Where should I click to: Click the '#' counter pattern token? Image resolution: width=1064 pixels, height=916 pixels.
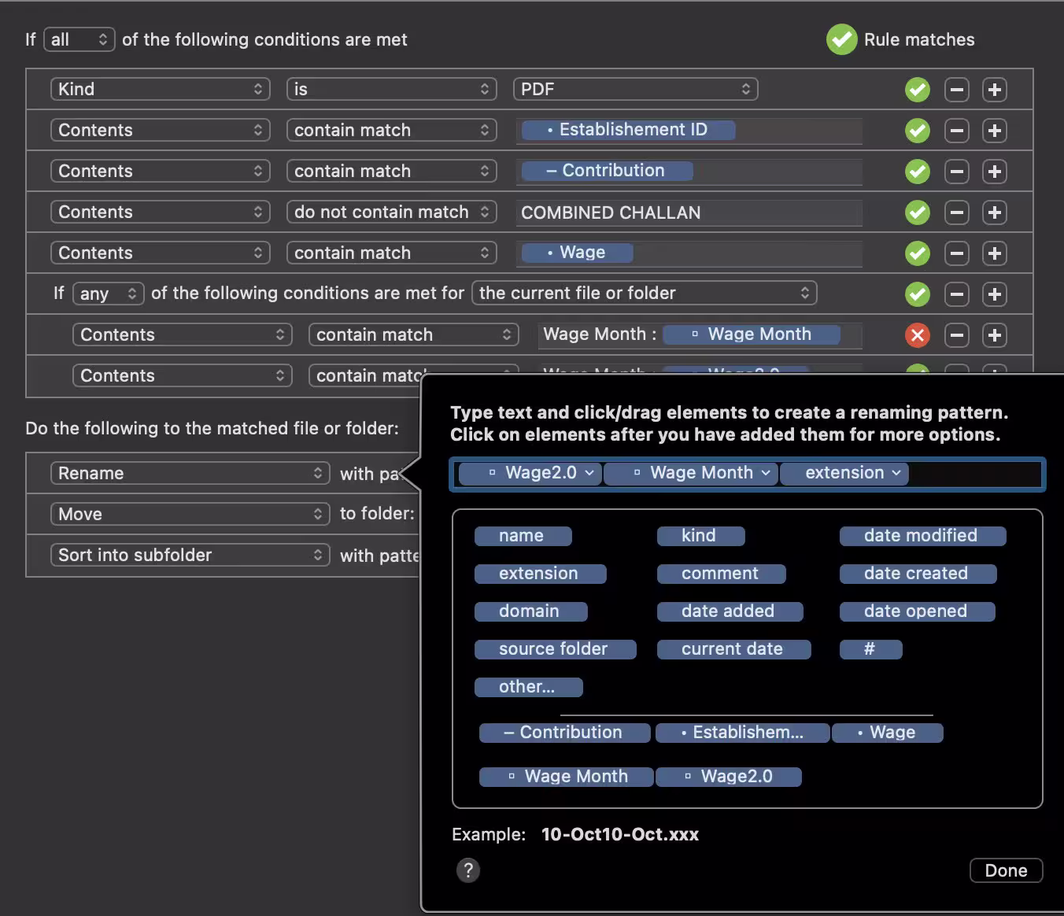click(870, 649)
